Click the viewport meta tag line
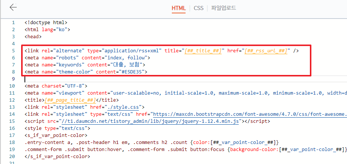 coord(186,93)
